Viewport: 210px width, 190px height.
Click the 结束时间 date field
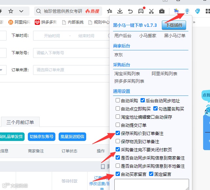pos(86,36)
